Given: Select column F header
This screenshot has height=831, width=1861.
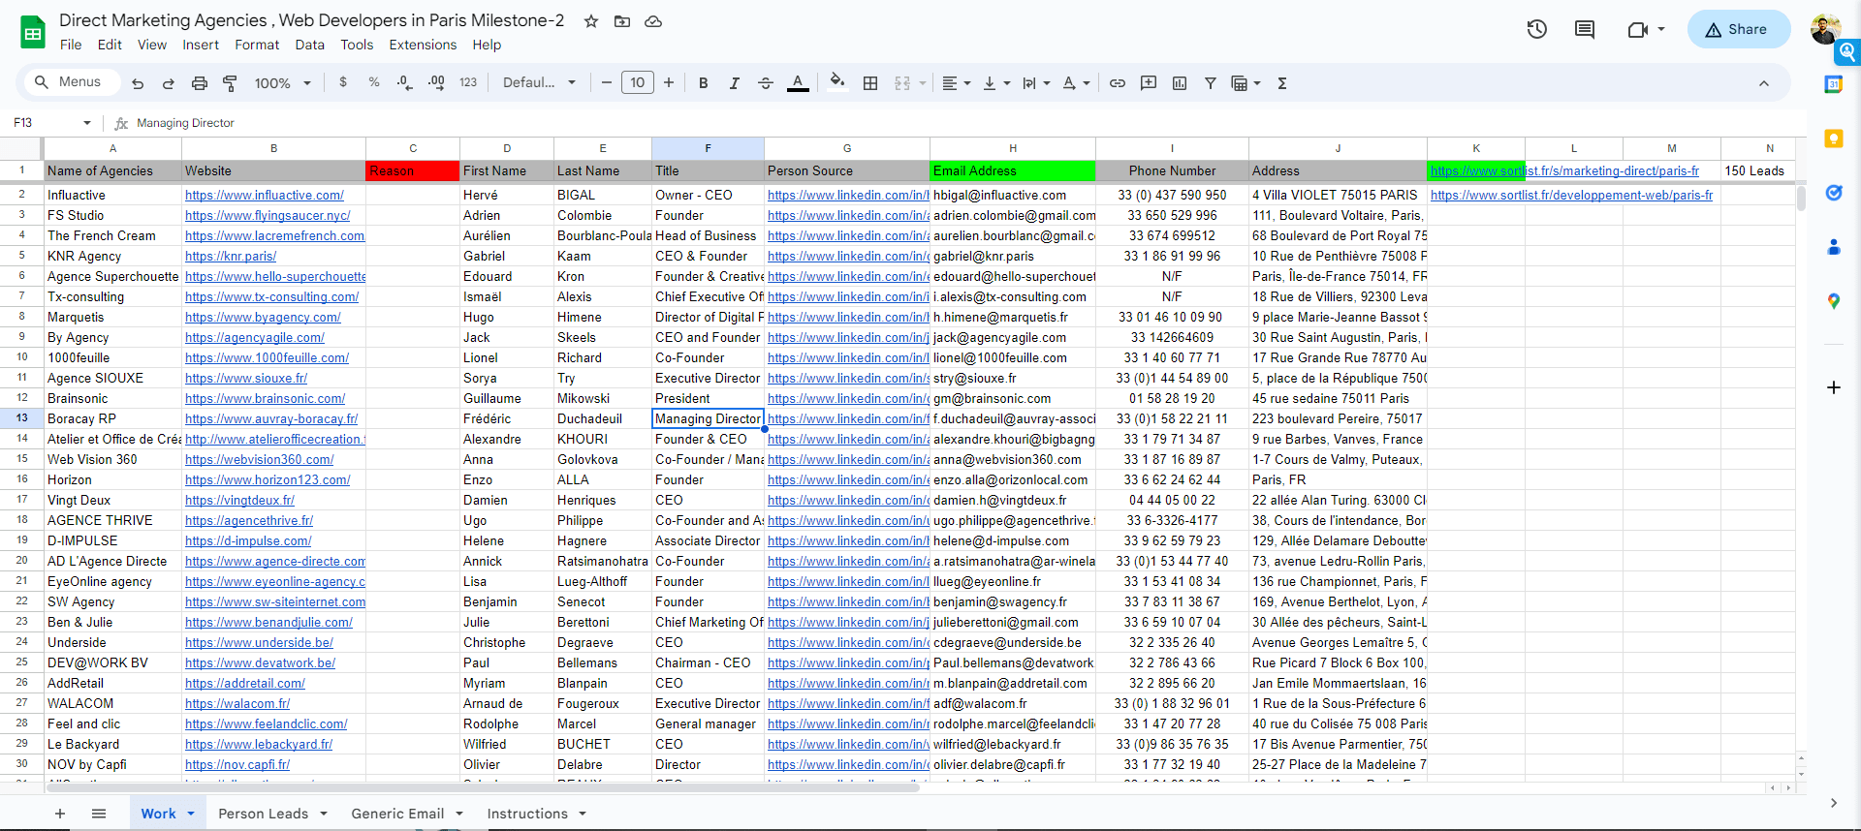Looking at the screenshot, I should (x=708, y=148).
